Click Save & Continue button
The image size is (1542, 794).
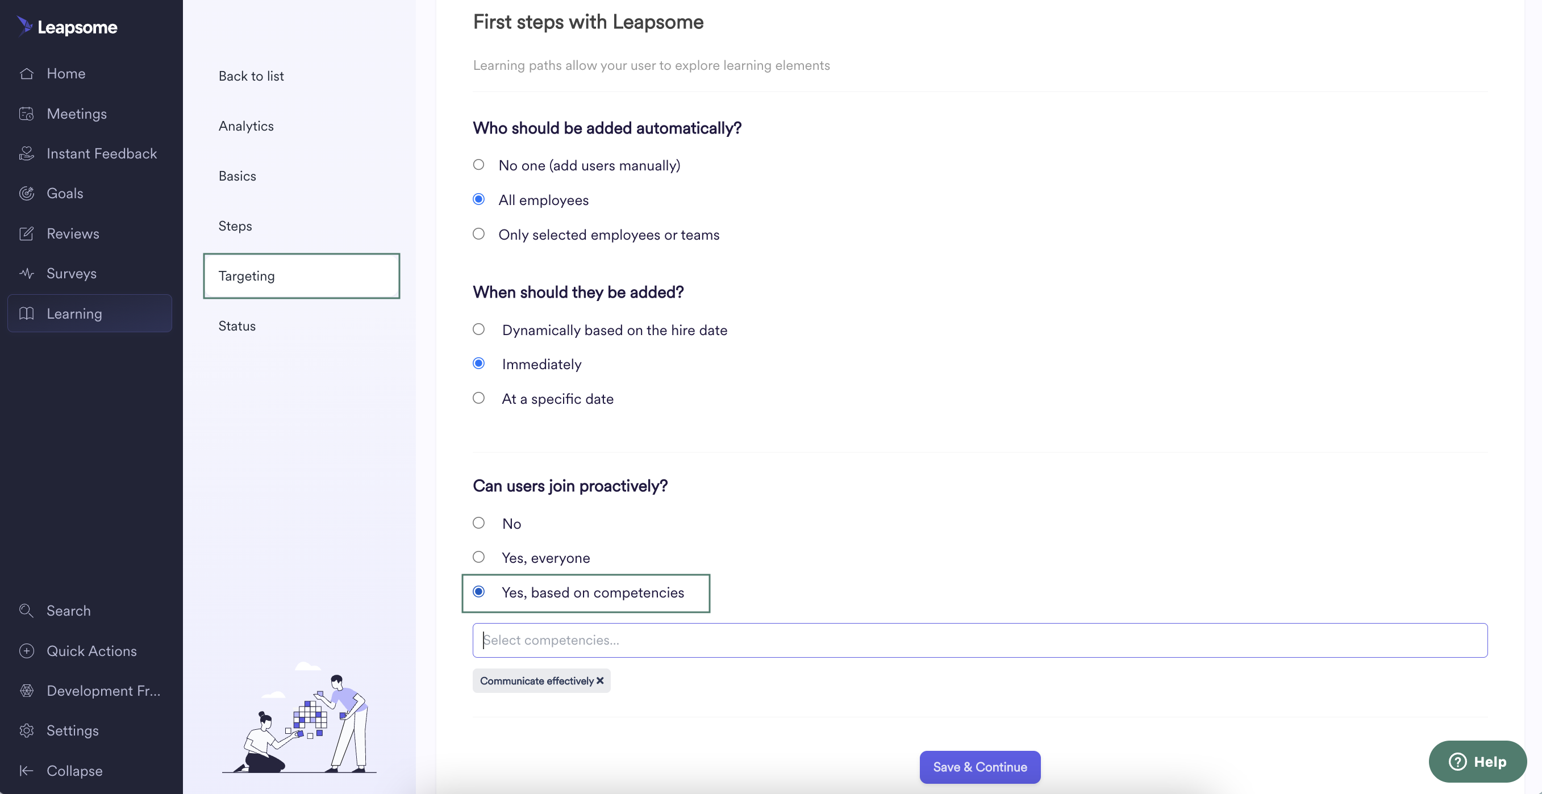click(980, 767)
